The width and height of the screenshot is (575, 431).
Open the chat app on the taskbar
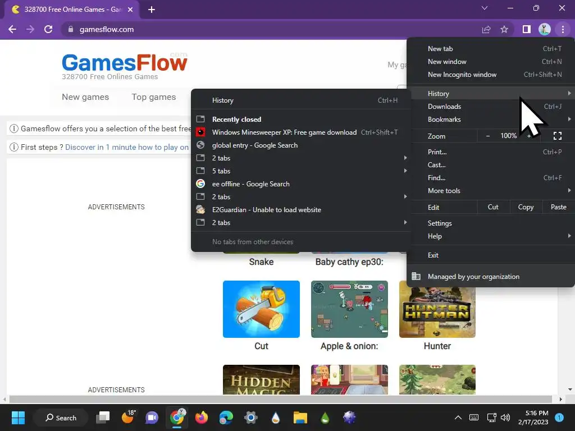point(152,418)
